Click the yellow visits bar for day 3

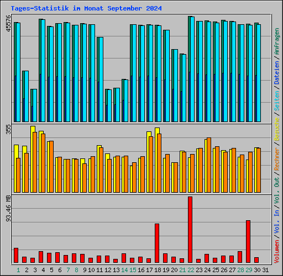[x=32, y=160]
